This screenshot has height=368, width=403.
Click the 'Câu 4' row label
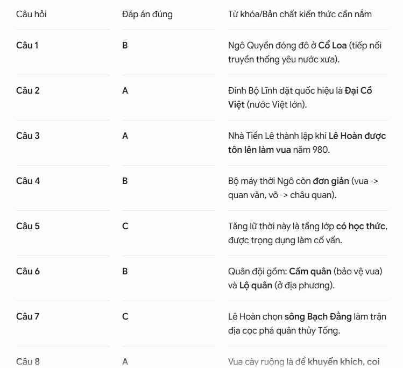(x=28, y=181)
